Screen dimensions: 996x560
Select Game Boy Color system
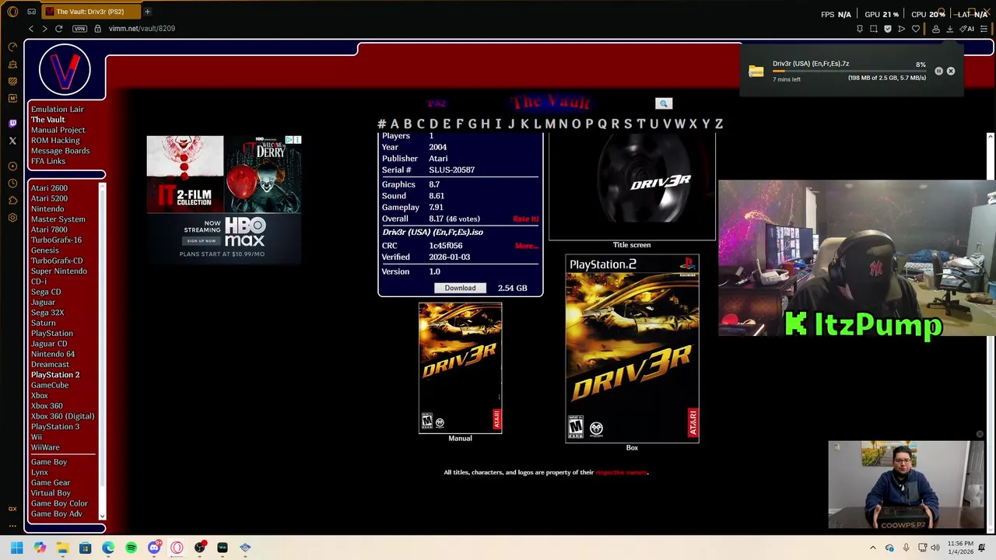pyautogui.click(x=59, y=503)
